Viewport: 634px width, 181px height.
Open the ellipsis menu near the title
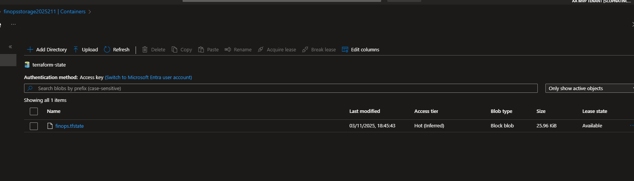click(x=13, y=24)
